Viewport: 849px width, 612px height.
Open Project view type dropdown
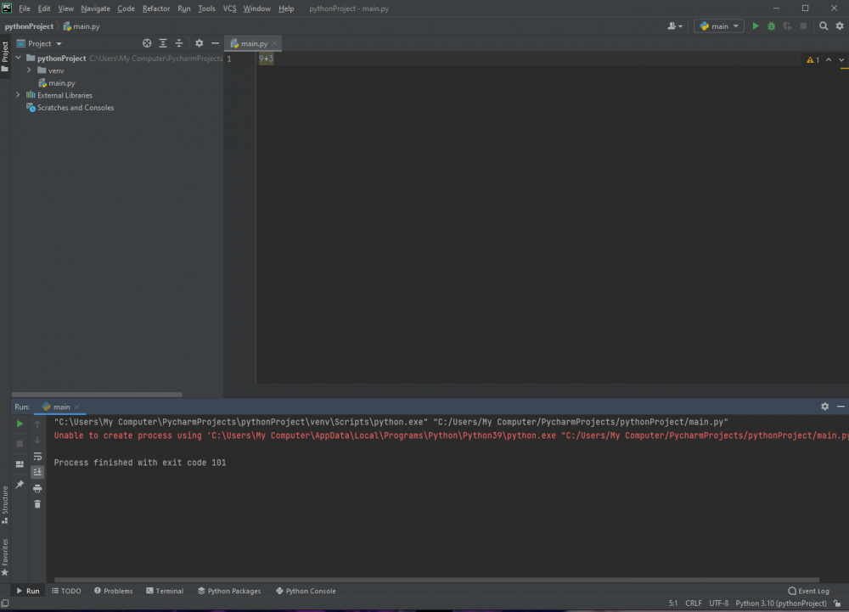point(39,43)
